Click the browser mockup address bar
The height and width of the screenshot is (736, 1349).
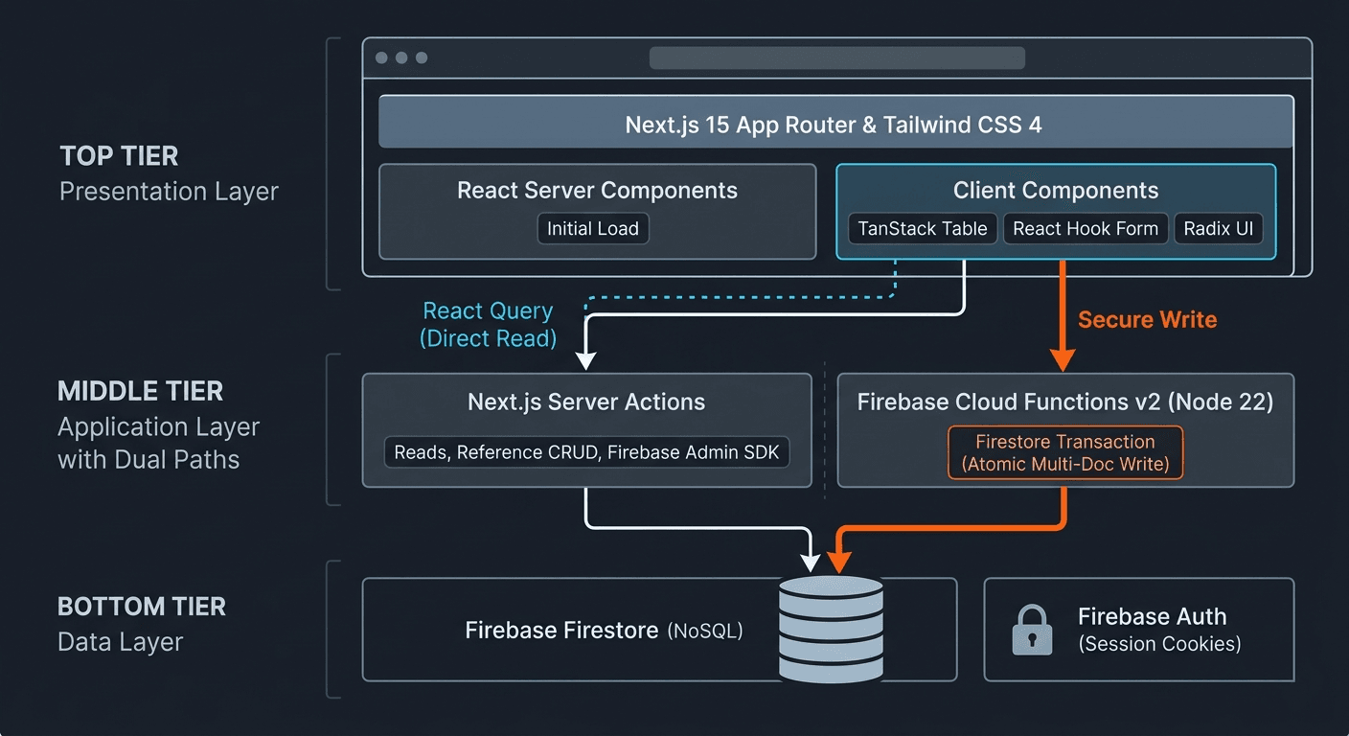(836, 57)
